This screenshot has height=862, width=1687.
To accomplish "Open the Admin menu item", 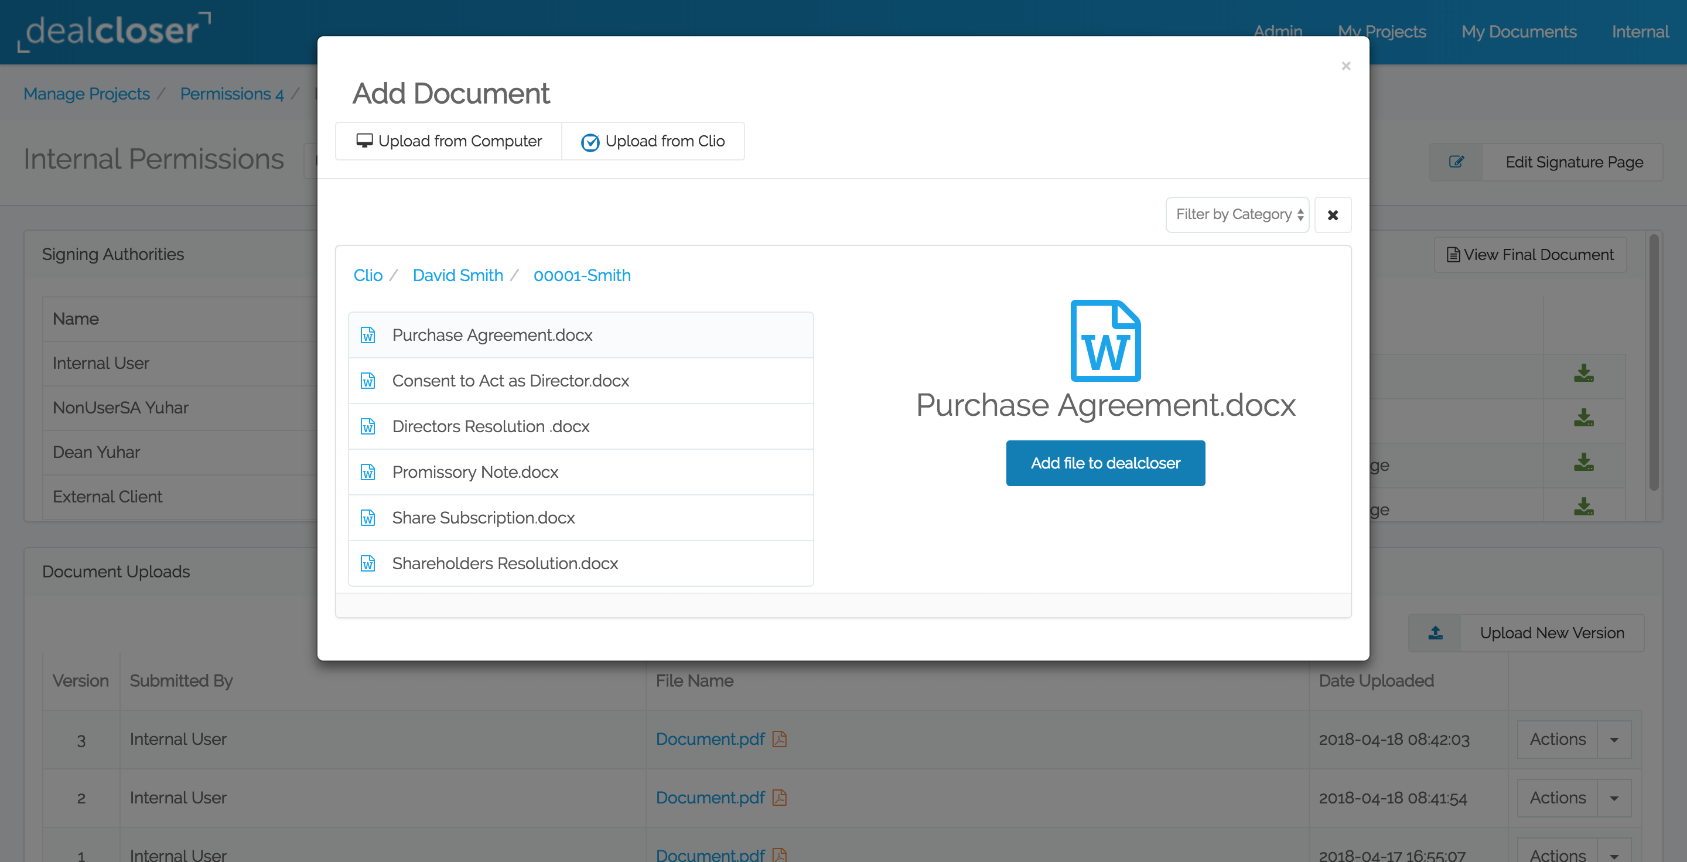I will point(1278,32).
